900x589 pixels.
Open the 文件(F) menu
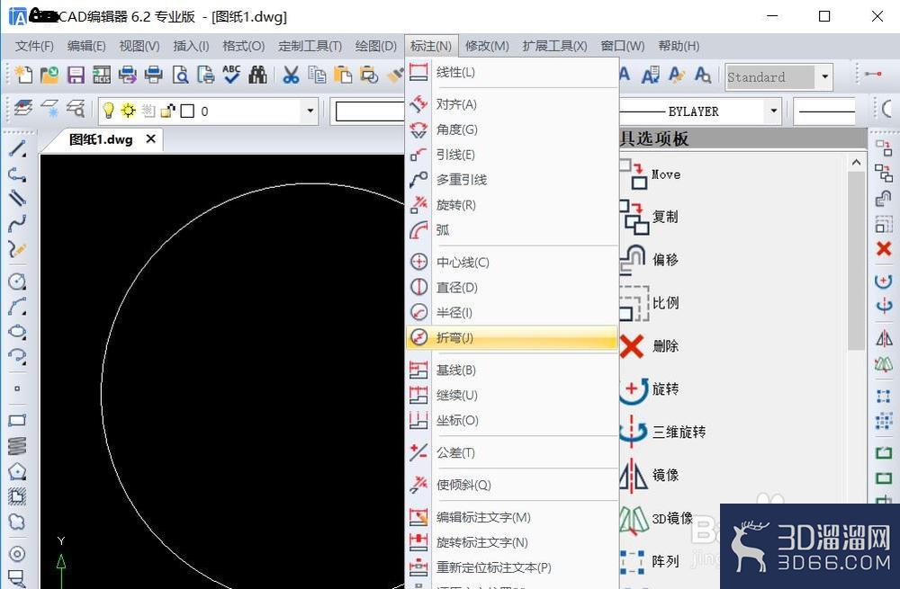pyautogui.click(x=34, y=46)
